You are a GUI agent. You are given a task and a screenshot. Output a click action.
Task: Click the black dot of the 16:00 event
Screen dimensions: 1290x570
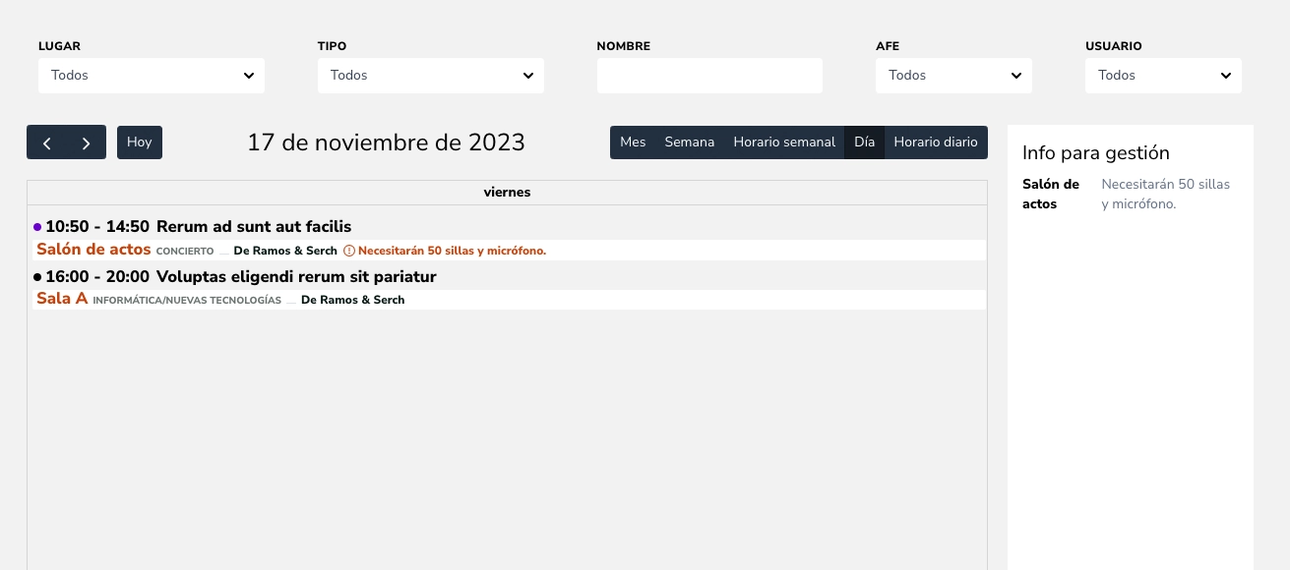37,277
